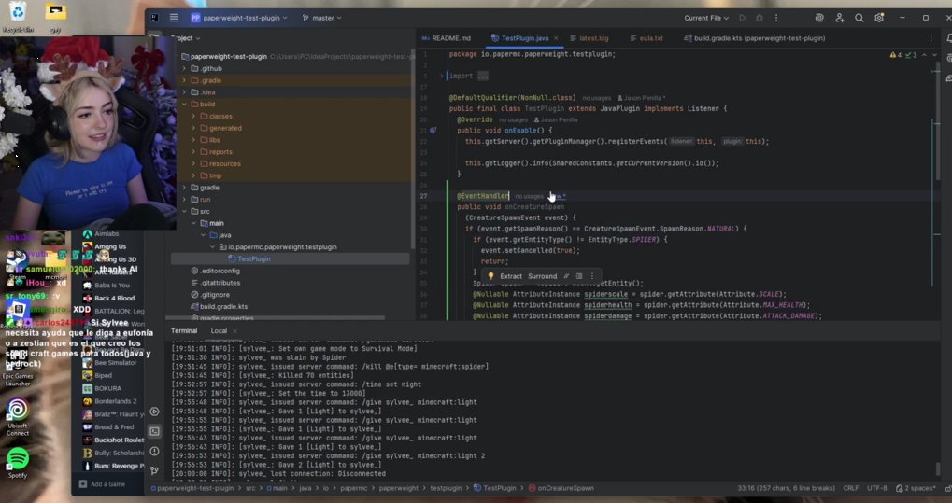Open the Services tool window icon

(155, 412)
